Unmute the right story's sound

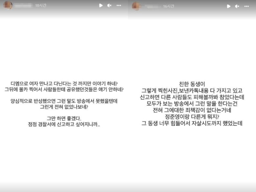click(x=237, y=6)
